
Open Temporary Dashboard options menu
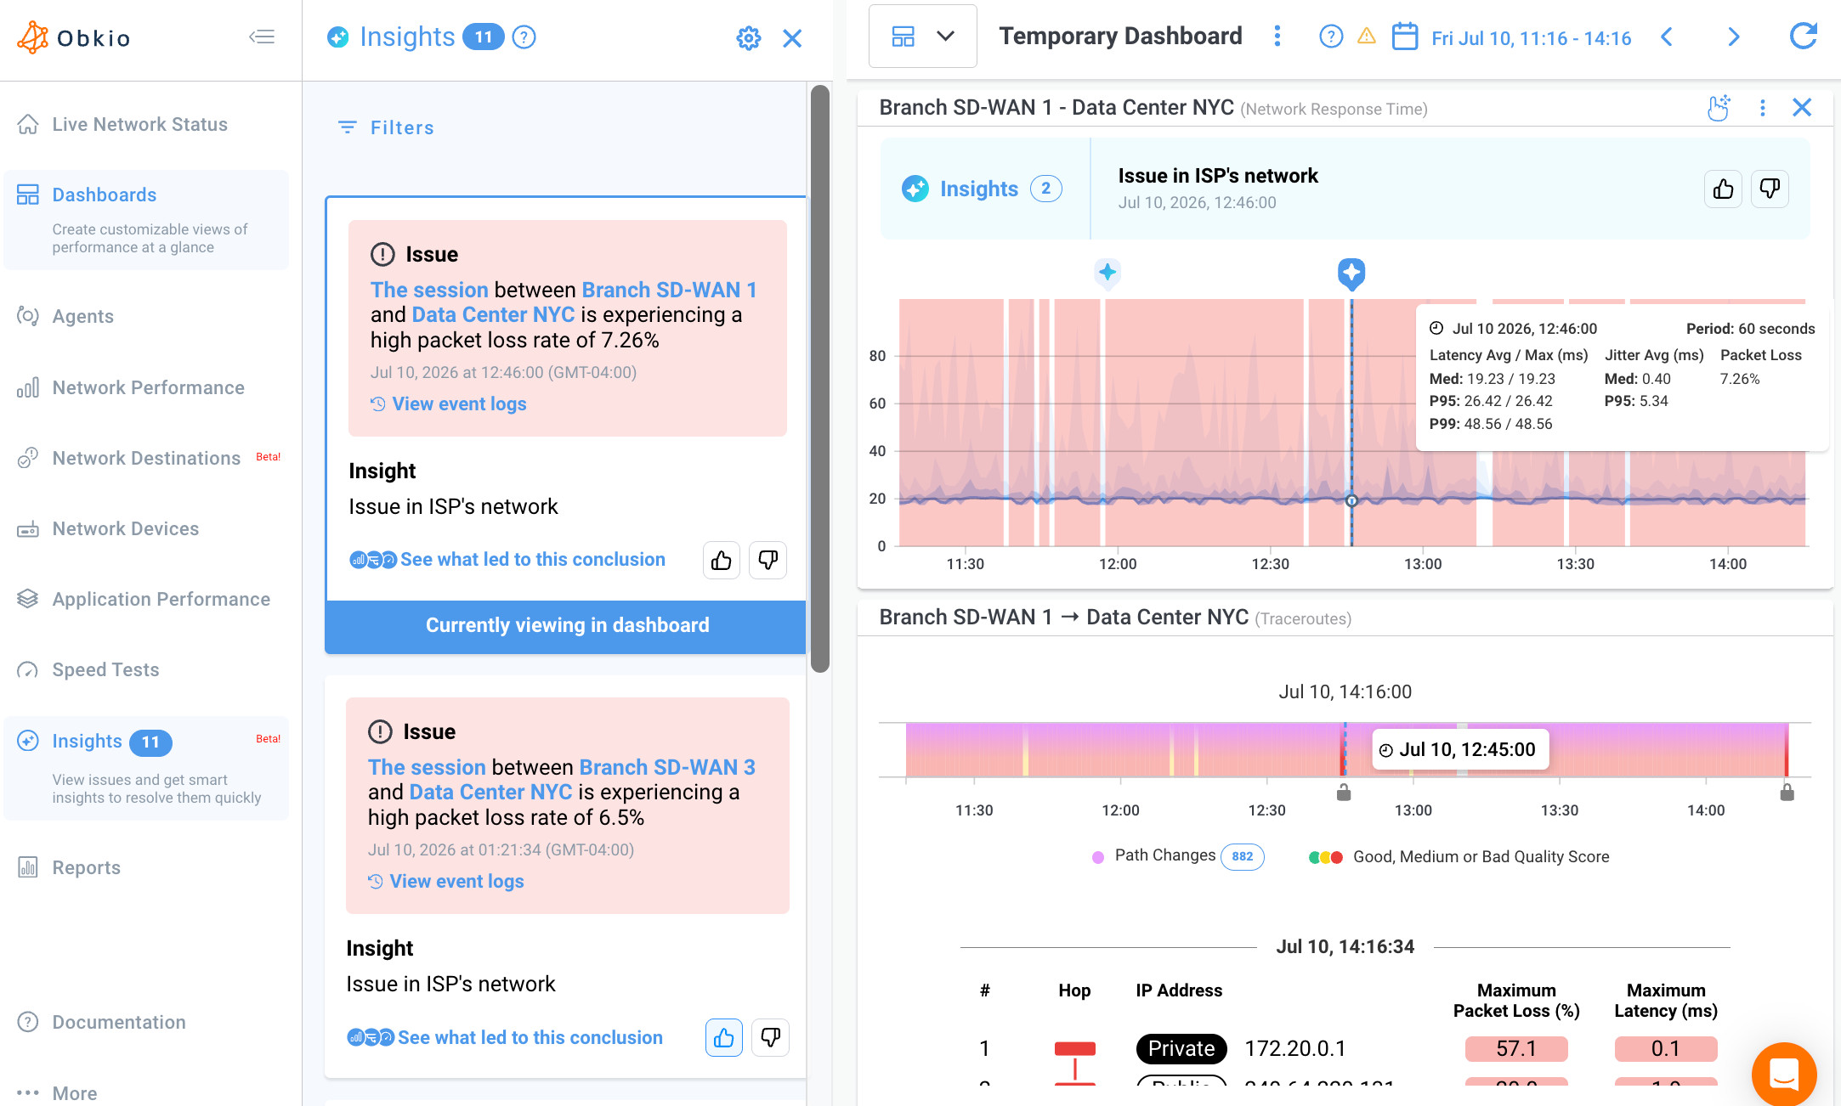(x=1277, y=36)
